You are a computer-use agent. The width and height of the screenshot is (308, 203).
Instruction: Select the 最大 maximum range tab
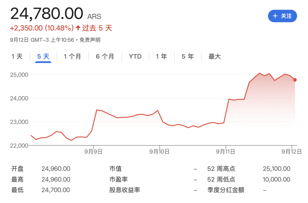[x=214, y=56]
